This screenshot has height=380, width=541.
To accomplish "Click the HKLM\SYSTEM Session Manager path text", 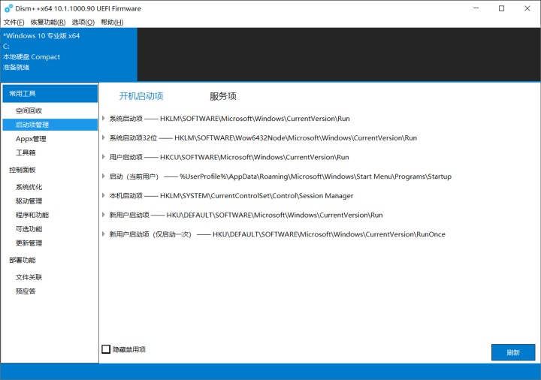I will coord(256,196).
